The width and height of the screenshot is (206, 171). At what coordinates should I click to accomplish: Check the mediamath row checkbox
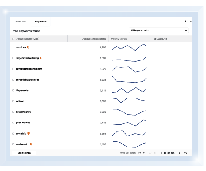coord(13,144)
